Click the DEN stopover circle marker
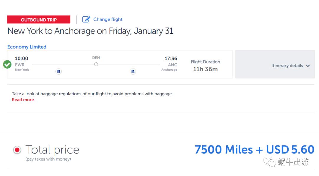 point(96,64)
